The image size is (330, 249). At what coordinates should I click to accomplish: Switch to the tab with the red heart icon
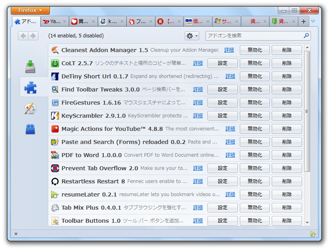83,21
